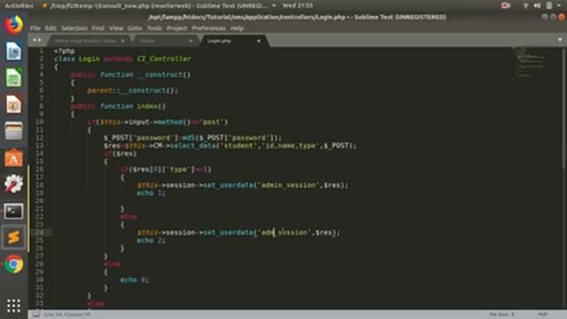Screen dimensions: 567x319
Task: Open the PHP syntax selector
Action: (542, 315)
